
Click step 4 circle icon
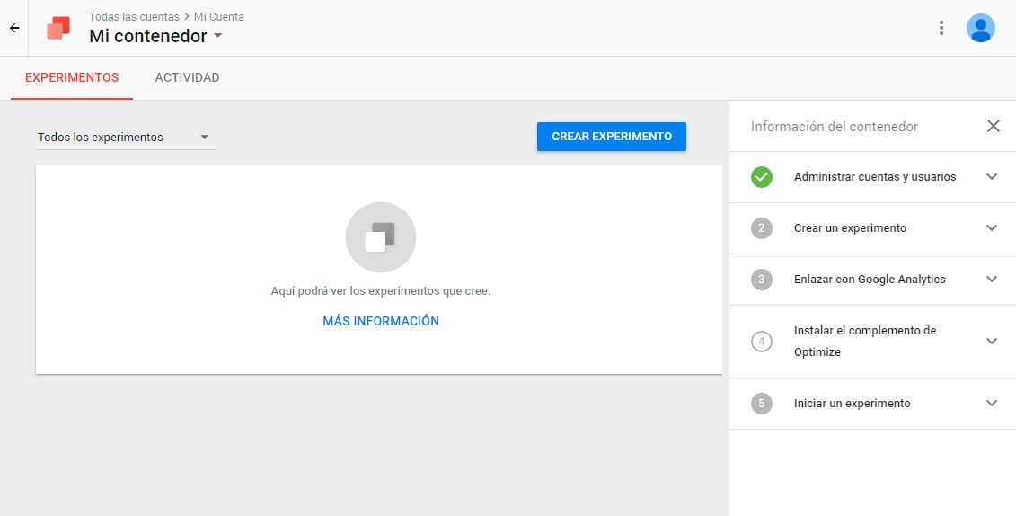click(762, 341)
